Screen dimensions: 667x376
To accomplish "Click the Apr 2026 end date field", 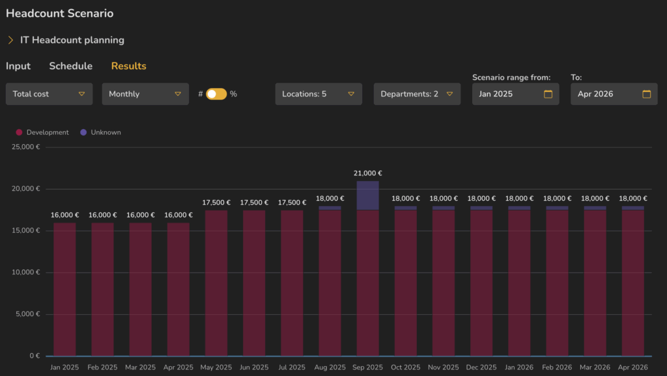I will (606, 94).
